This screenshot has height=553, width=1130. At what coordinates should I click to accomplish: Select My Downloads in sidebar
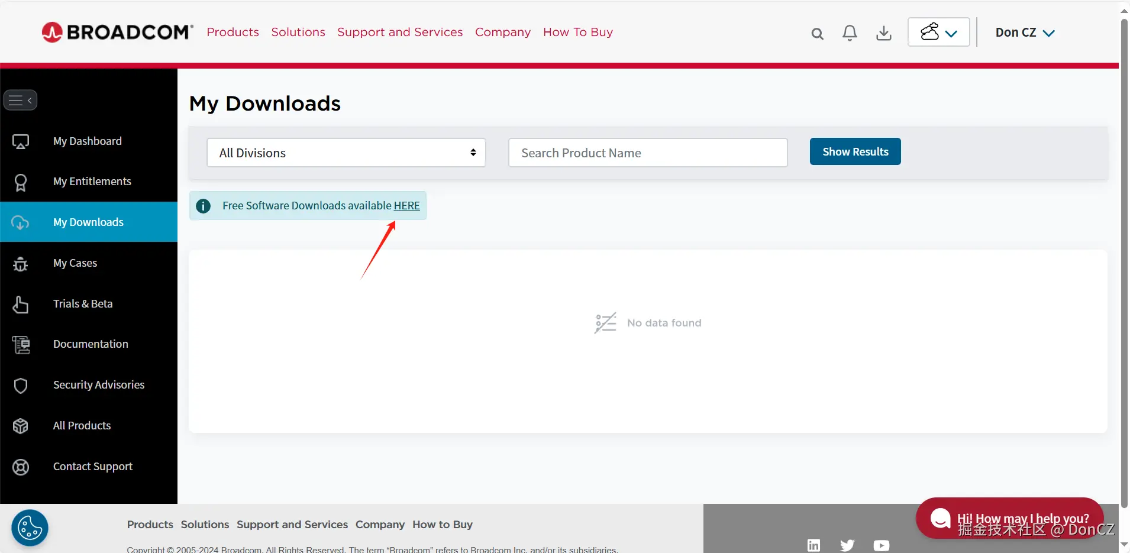pyautogui.click(x=89, y=222)
